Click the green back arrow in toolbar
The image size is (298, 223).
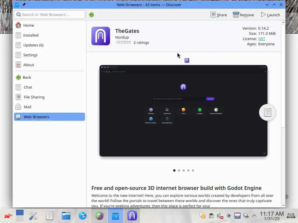click(x=91, y=15)
